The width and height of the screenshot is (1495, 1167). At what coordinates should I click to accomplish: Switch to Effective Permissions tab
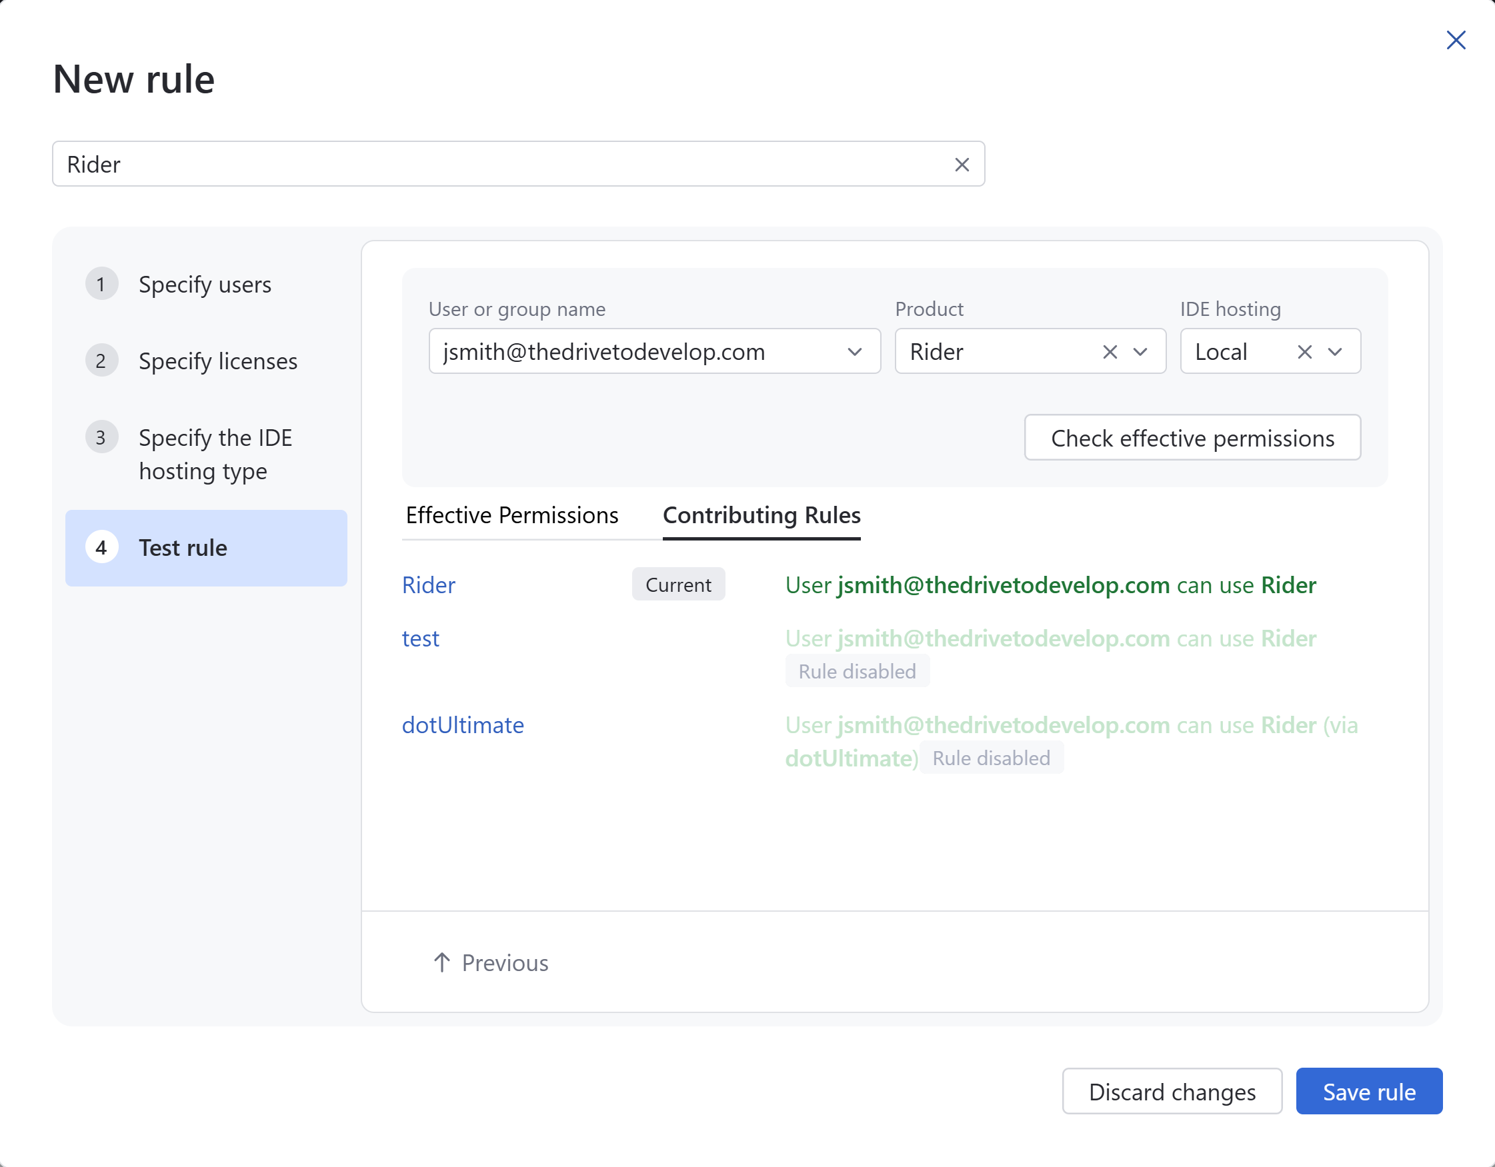[512, 515]
